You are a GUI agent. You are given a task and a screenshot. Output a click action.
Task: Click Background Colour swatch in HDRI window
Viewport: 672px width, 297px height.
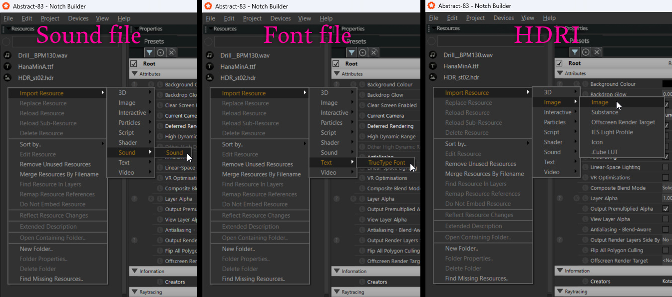point(667,84)
